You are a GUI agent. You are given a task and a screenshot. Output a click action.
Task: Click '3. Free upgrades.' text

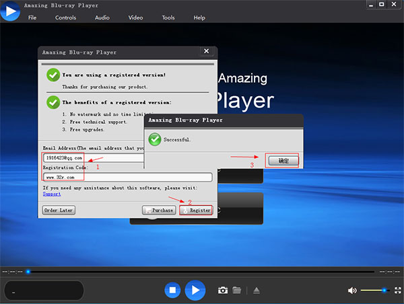click(83, 130)
